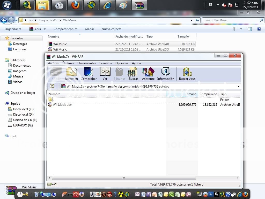Select Disco local (C:) in the sidebar
The height and width of the screenshot is (199, 265).
[23, 109]
